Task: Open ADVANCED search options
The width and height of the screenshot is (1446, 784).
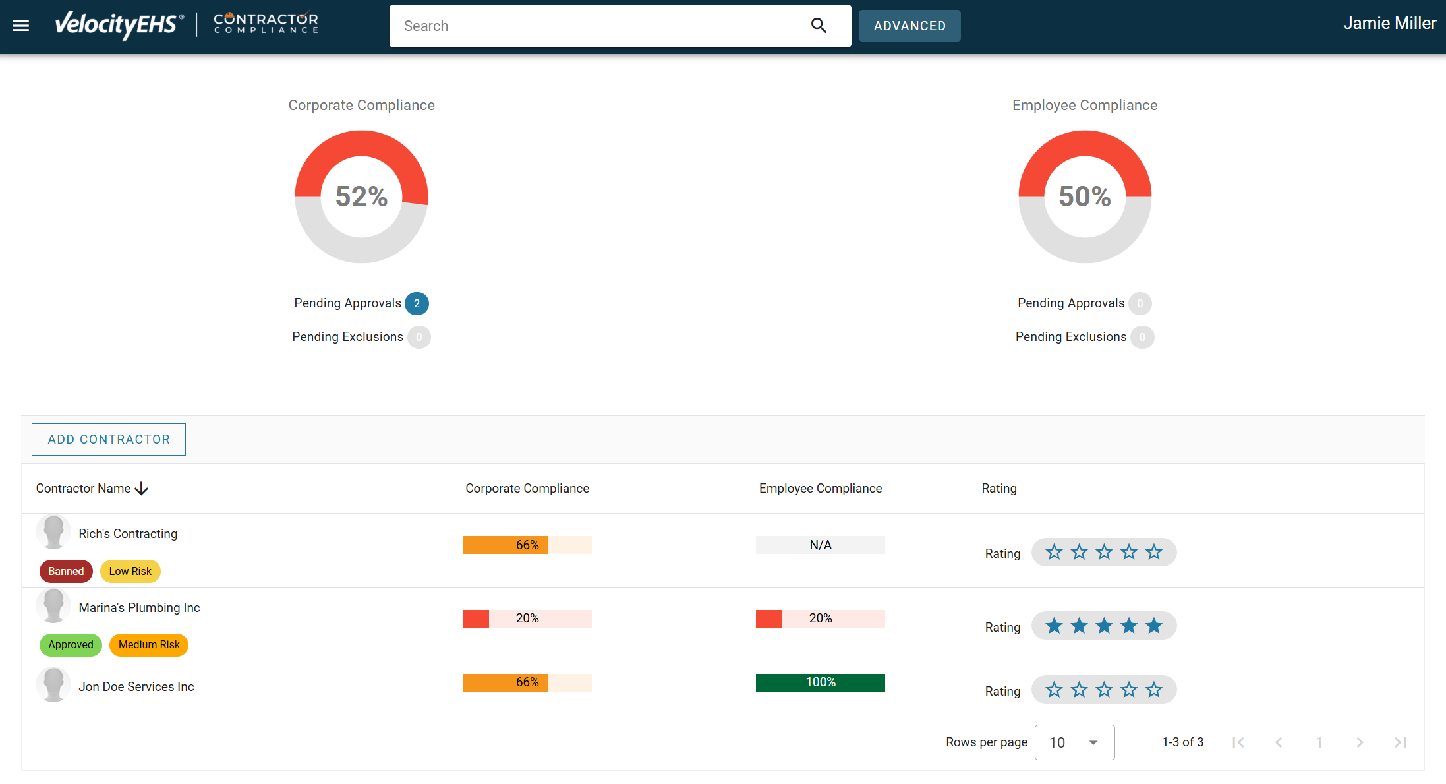Action: click(x=910, y=26)
